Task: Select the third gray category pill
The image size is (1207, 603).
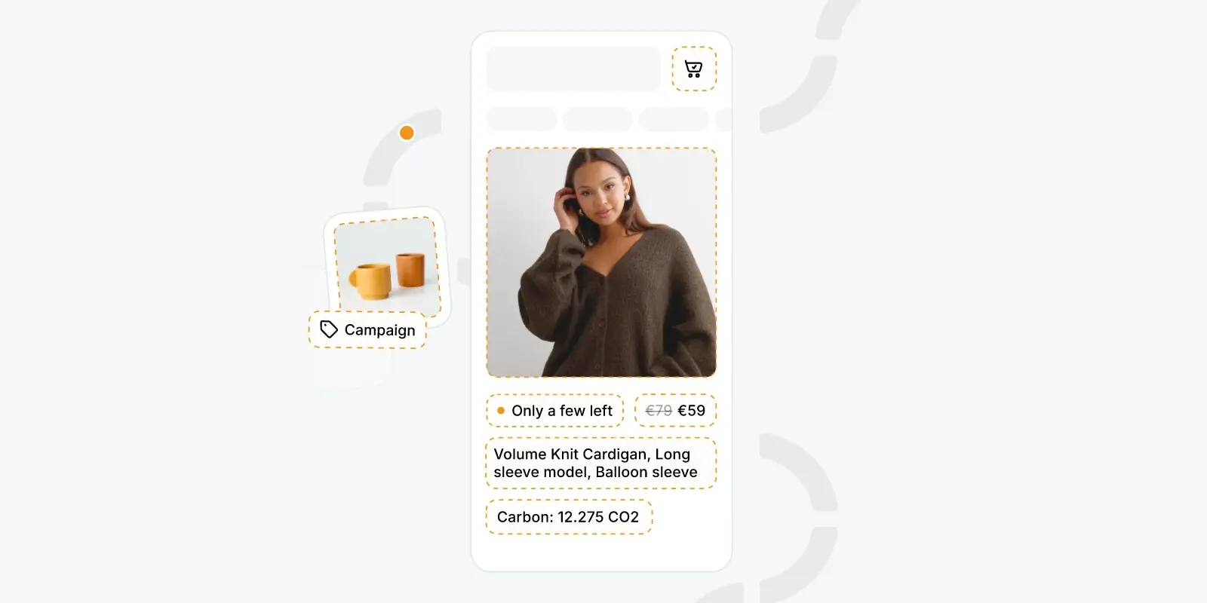Action: click(674, 119)
